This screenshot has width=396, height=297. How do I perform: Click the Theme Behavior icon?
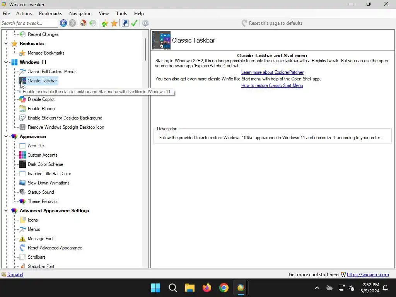22,201
